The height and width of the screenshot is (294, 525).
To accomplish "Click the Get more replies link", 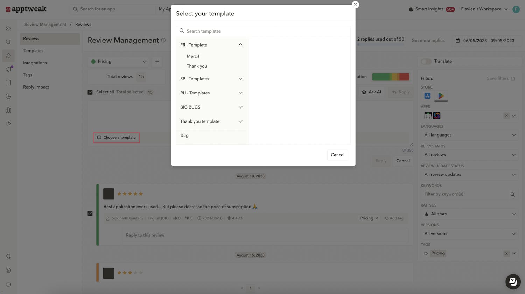I will 428,41.
